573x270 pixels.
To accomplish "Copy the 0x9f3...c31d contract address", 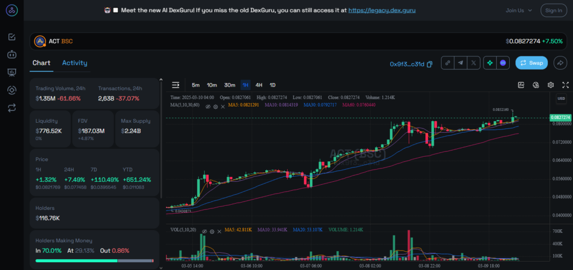I will [430, 64].
